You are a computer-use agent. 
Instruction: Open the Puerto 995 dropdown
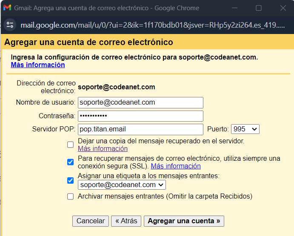[245, 129]
